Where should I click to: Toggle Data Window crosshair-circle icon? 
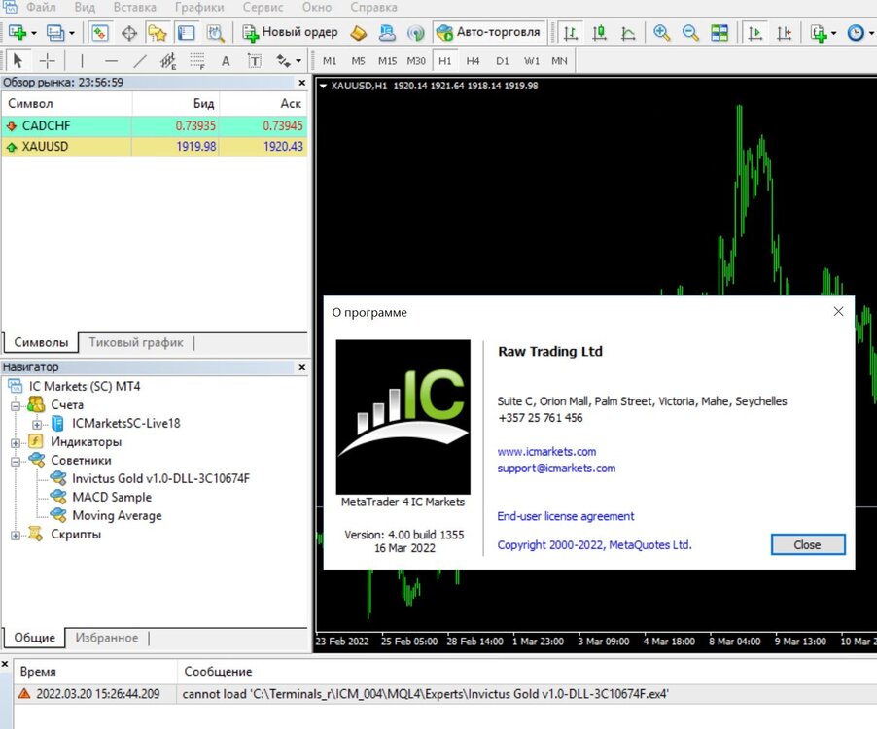(129, 33)
